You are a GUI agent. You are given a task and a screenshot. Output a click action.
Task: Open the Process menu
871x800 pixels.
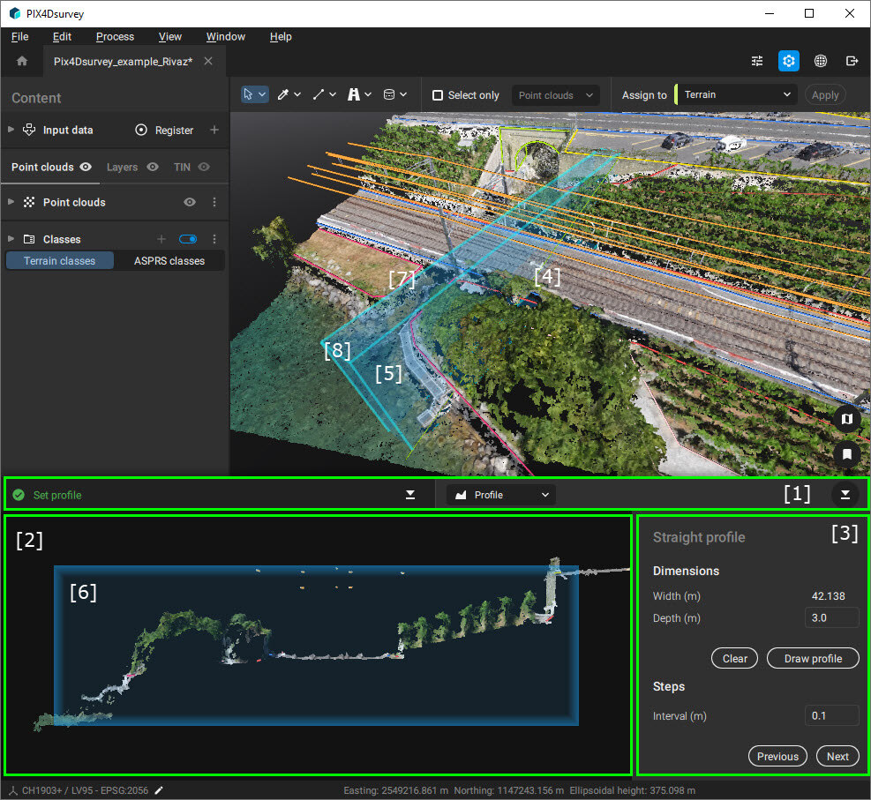point(115,37)
